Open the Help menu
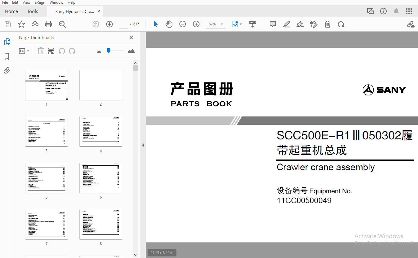 (71, 2)
